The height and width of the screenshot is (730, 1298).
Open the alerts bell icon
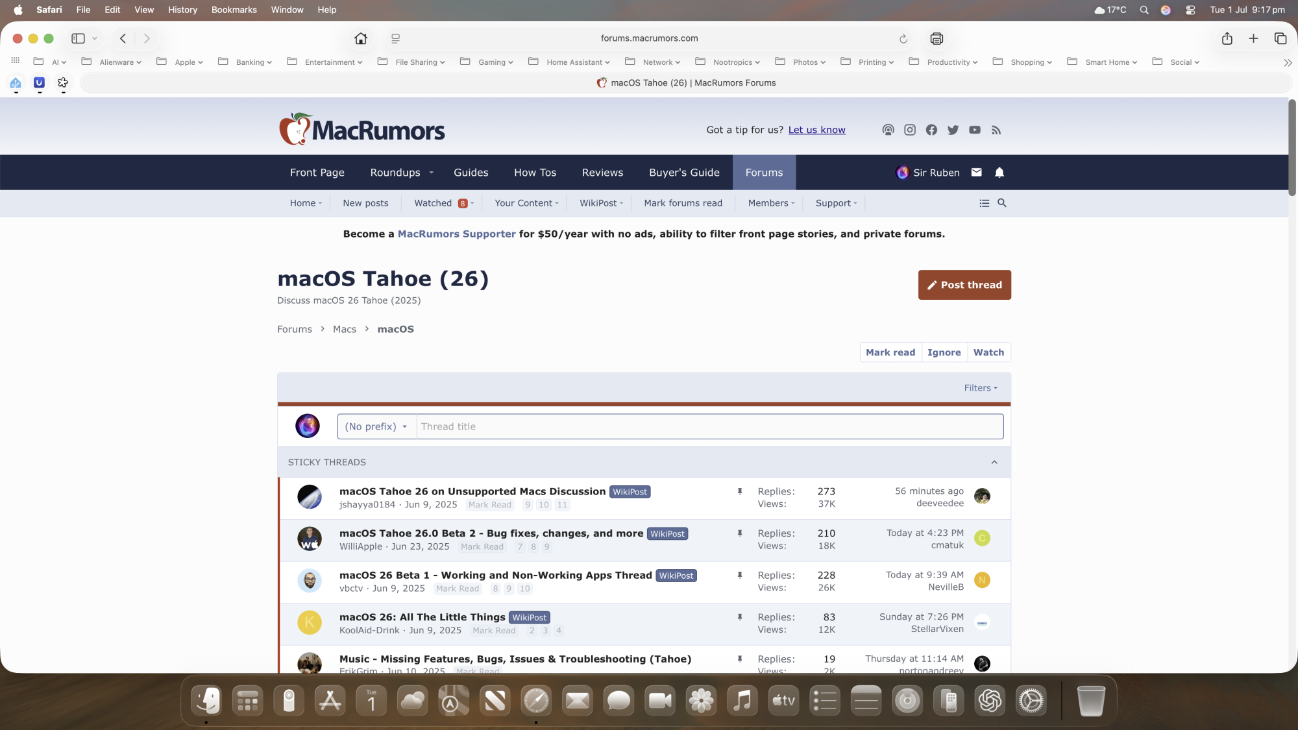999,173
